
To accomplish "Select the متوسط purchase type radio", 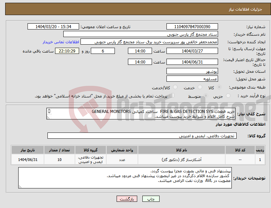I will pos(206,96).
